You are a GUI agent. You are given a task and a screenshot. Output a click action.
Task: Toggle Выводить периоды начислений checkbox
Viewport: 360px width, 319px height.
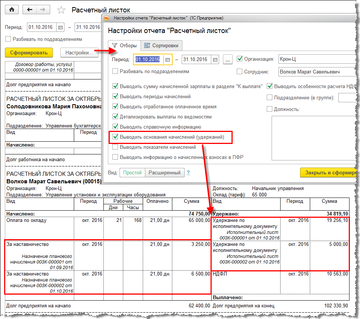pos(115,96)
